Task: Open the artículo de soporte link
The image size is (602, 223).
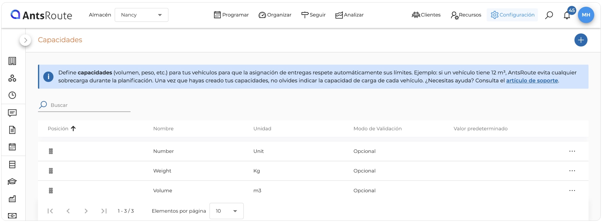Action: [532, 81]
